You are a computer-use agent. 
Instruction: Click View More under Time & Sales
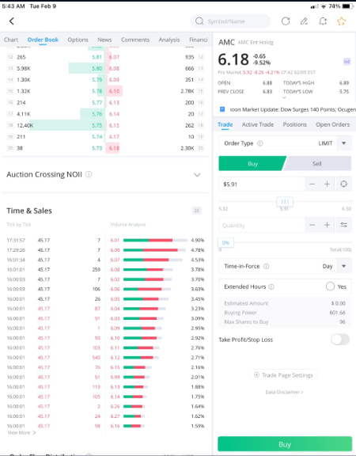click(21, 433)
